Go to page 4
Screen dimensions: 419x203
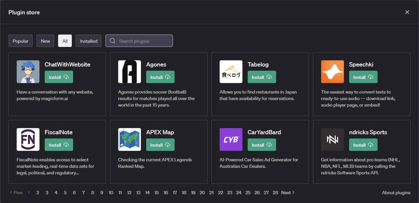point(56,193)
